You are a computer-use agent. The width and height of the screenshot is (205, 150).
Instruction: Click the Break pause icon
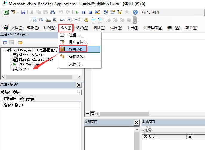point(83,12)
